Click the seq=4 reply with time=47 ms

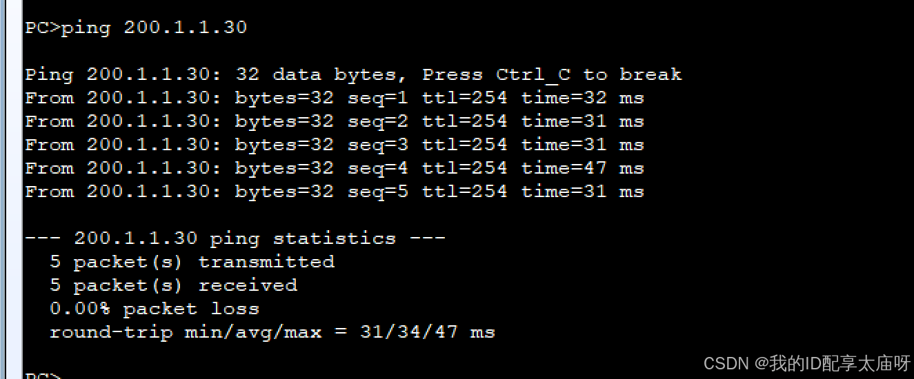(335, 168)
